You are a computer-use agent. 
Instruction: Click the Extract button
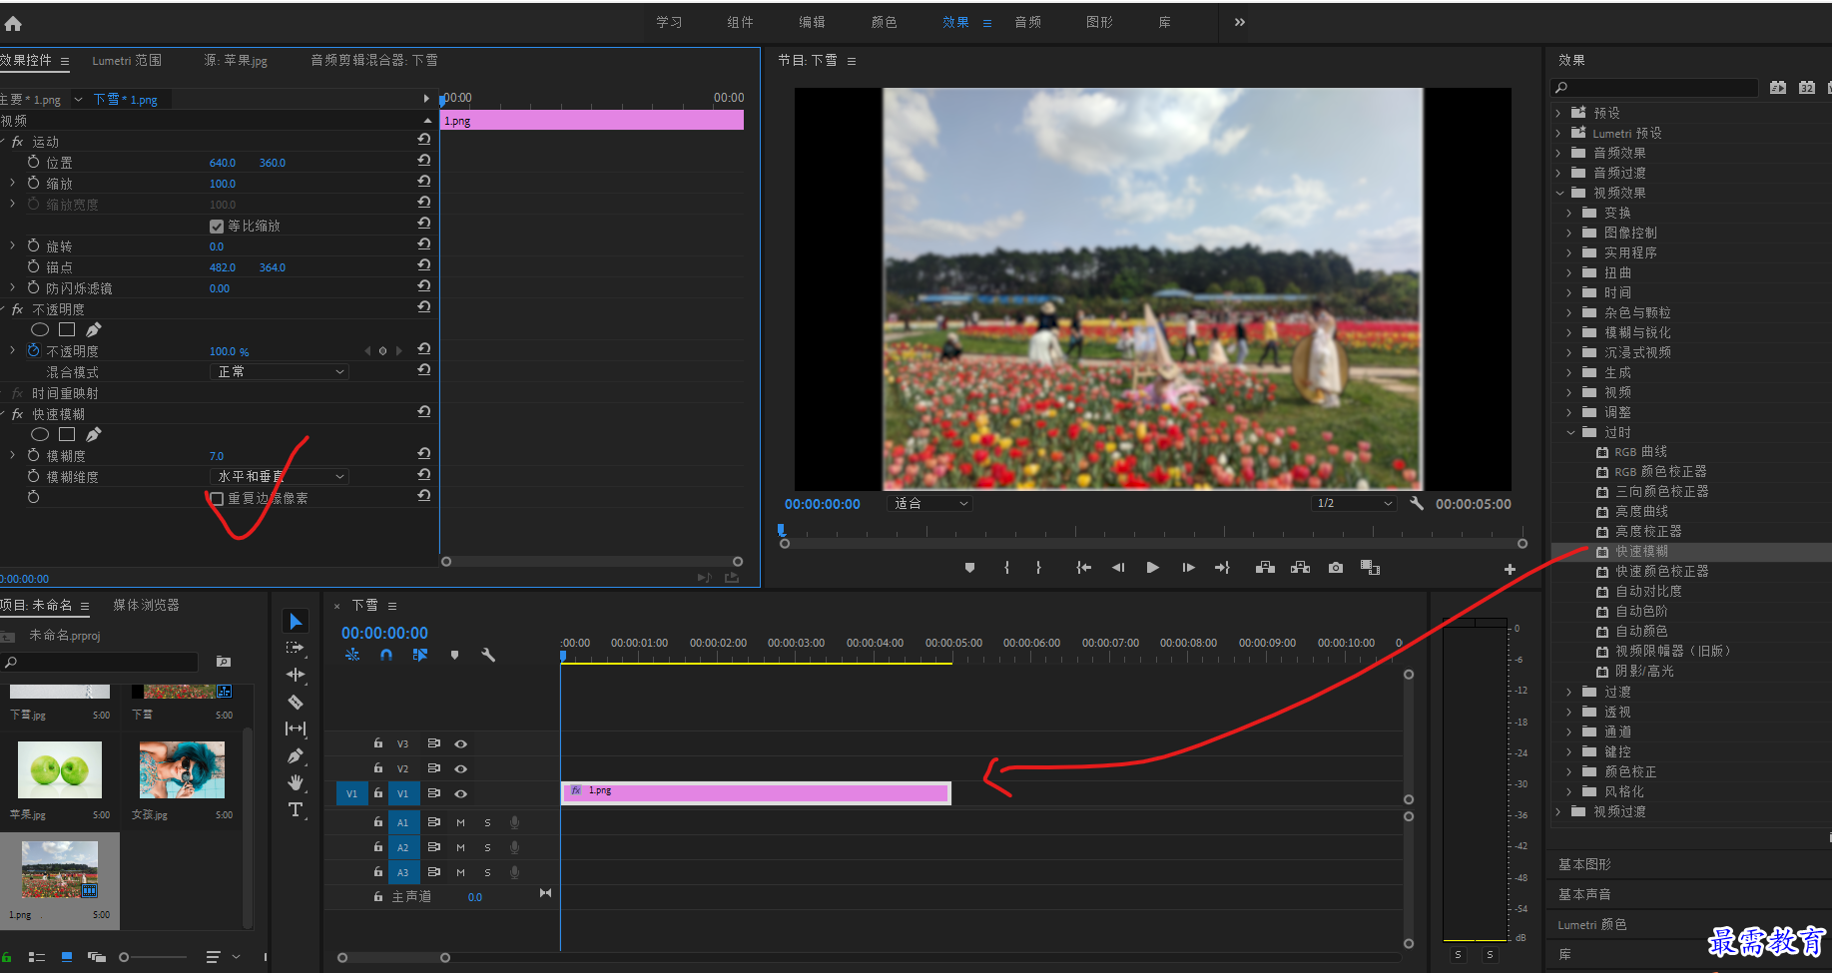1300,568
